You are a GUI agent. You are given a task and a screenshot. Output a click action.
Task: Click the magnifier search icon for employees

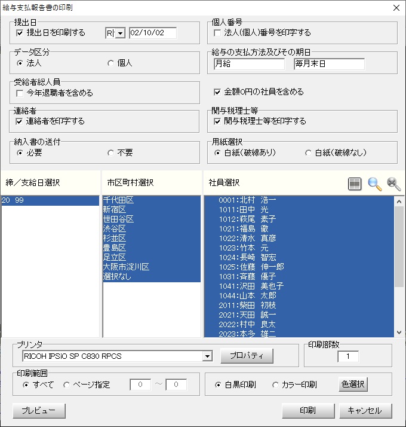374,184
